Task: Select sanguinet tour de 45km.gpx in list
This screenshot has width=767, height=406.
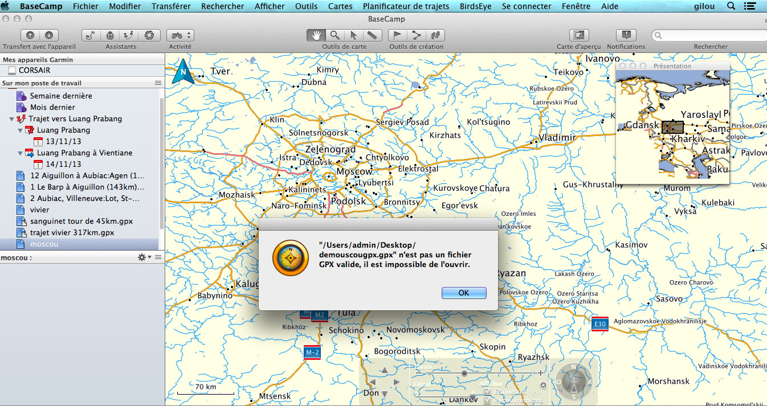Action: (x=81, y=221)
